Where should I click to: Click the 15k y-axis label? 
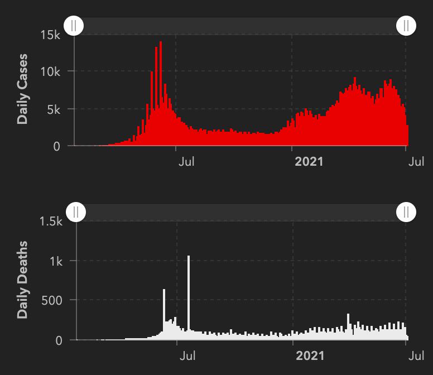[51, 35]
